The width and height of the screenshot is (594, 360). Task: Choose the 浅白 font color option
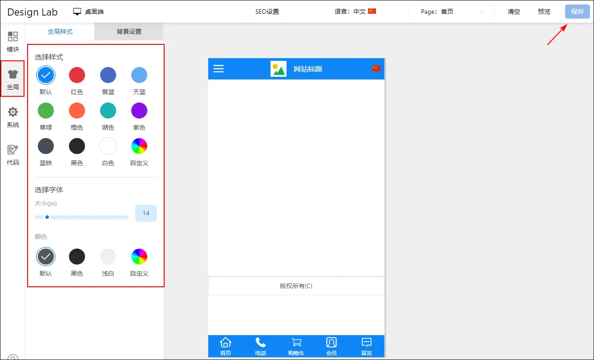point(108,257)
